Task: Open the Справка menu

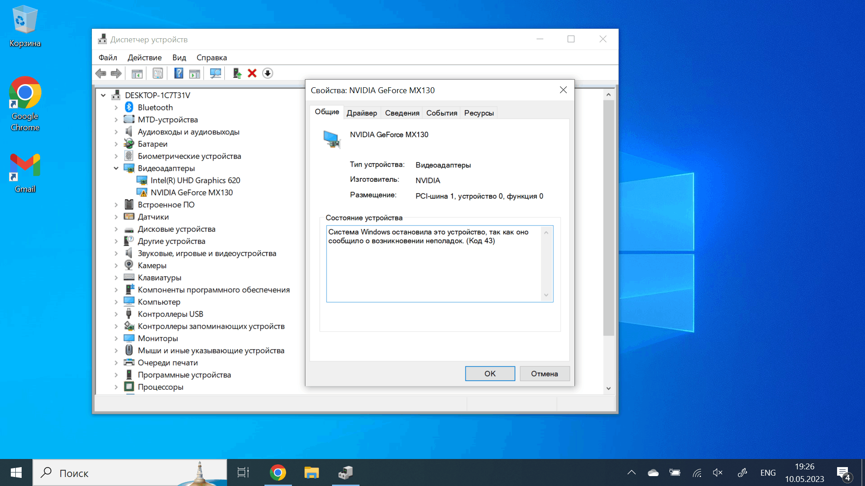Action: click(x=212, y=58)
